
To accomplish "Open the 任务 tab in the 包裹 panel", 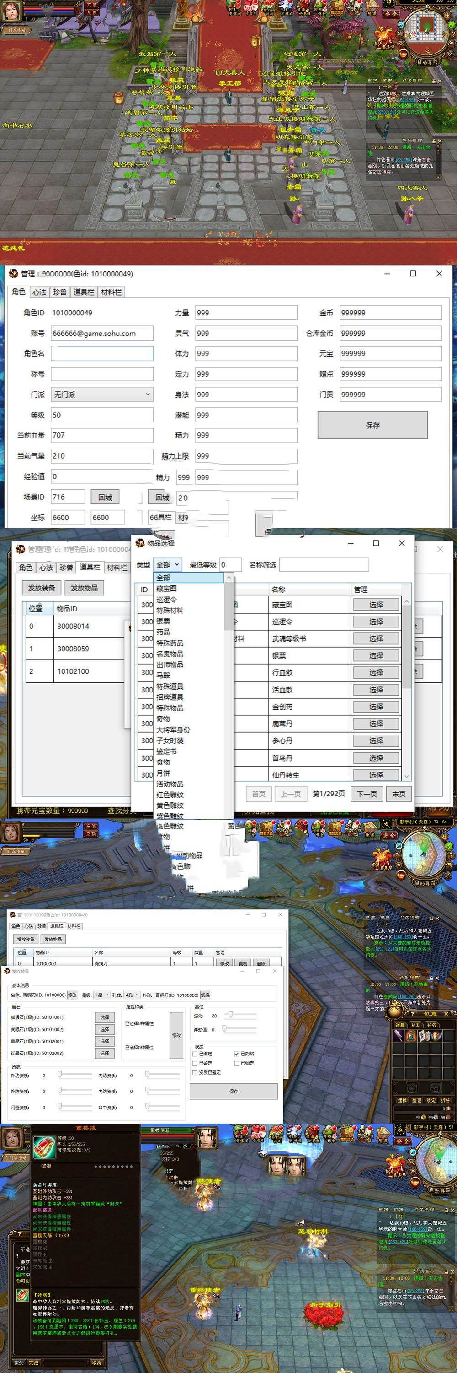I will [x=431, y=1025].
